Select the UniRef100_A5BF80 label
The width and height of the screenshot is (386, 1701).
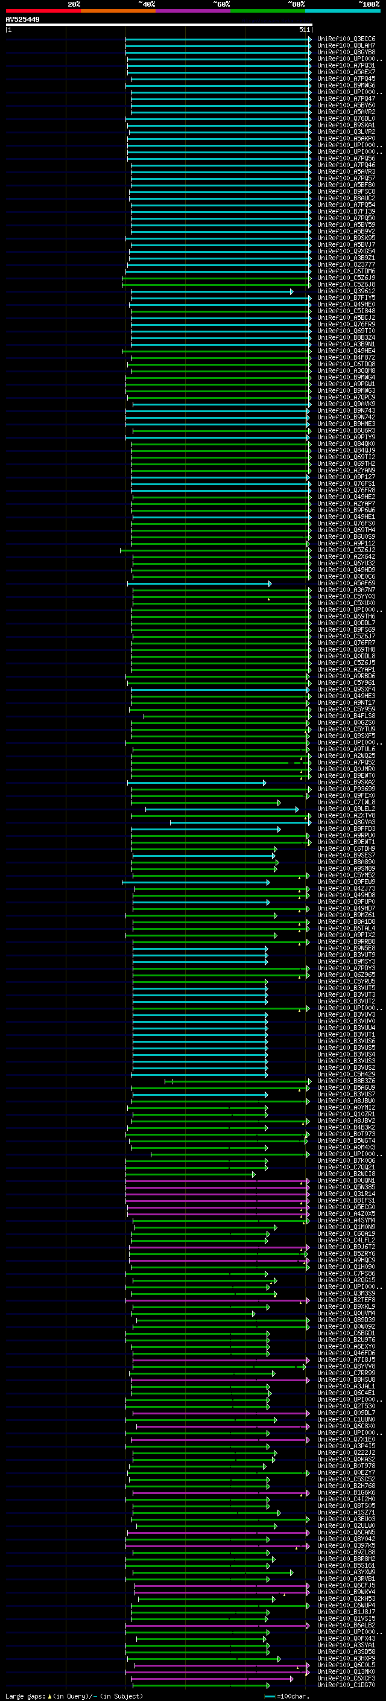(346, 185)
